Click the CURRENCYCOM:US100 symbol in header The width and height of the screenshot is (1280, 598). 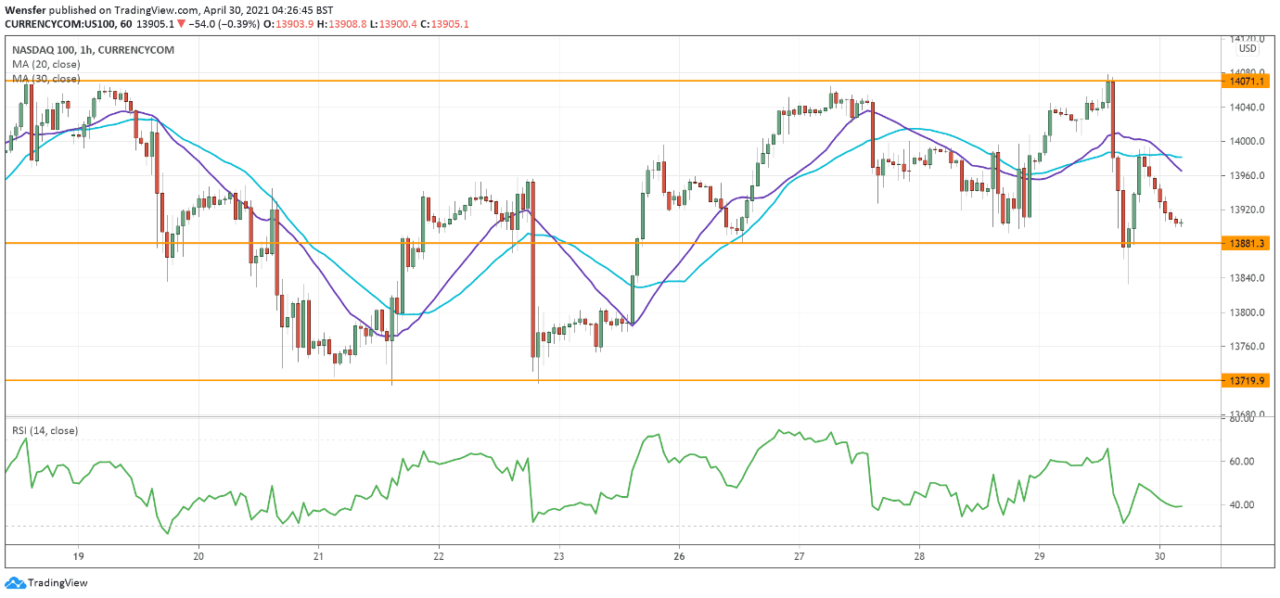coord(58,24)
